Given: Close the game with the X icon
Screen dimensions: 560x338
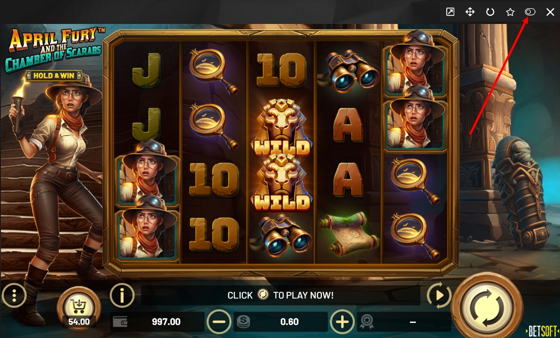Looking at the screenshot, I should pyautogui.click(x=550, y=12).
